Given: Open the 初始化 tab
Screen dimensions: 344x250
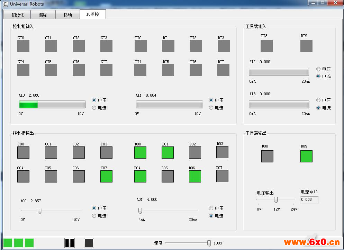Looking at the screenshot, I should click(17, 15).
